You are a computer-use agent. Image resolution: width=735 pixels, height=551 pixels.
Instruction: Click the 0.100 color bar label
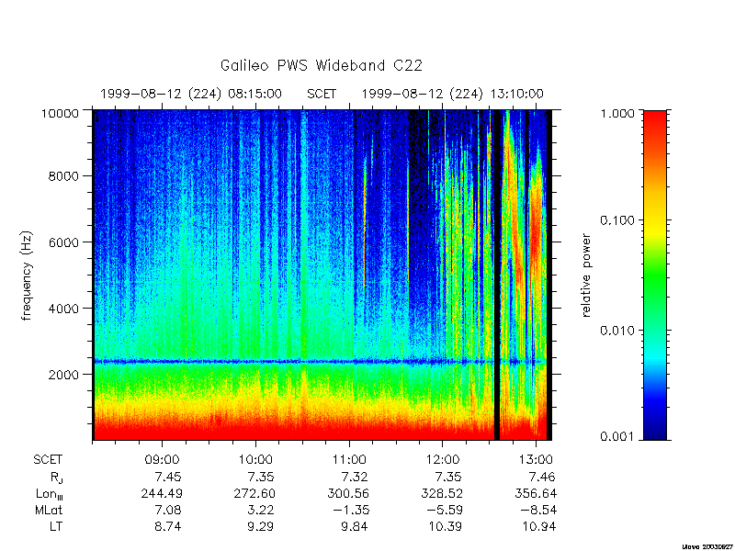(x=618, y=220)
